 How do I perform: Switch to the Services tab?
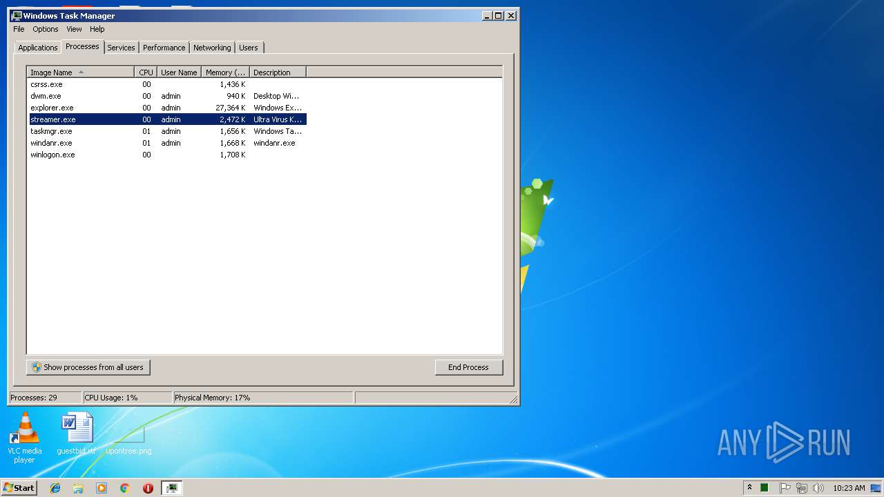(x=121, y=48)
